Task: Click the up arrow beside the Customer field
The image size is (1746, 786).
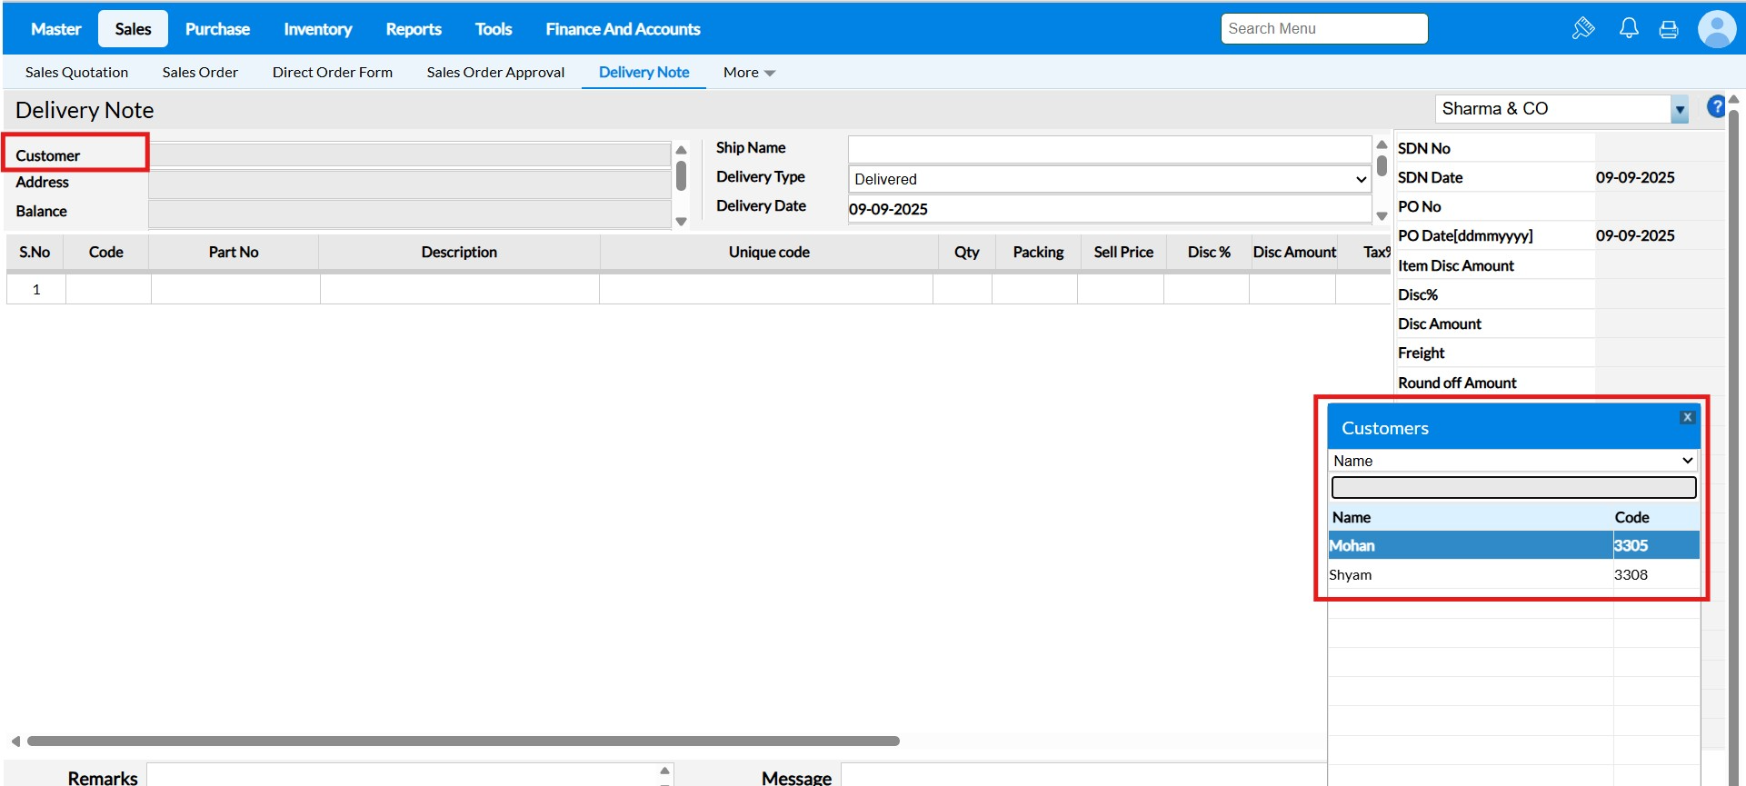Action: tap(681, 150)
